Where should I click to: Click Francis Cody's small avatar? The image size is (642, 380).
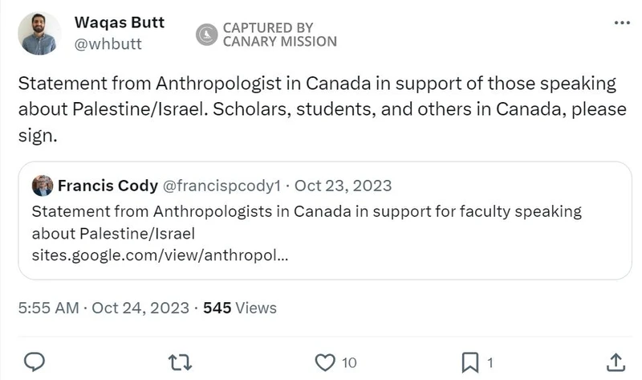pos(43,186)
